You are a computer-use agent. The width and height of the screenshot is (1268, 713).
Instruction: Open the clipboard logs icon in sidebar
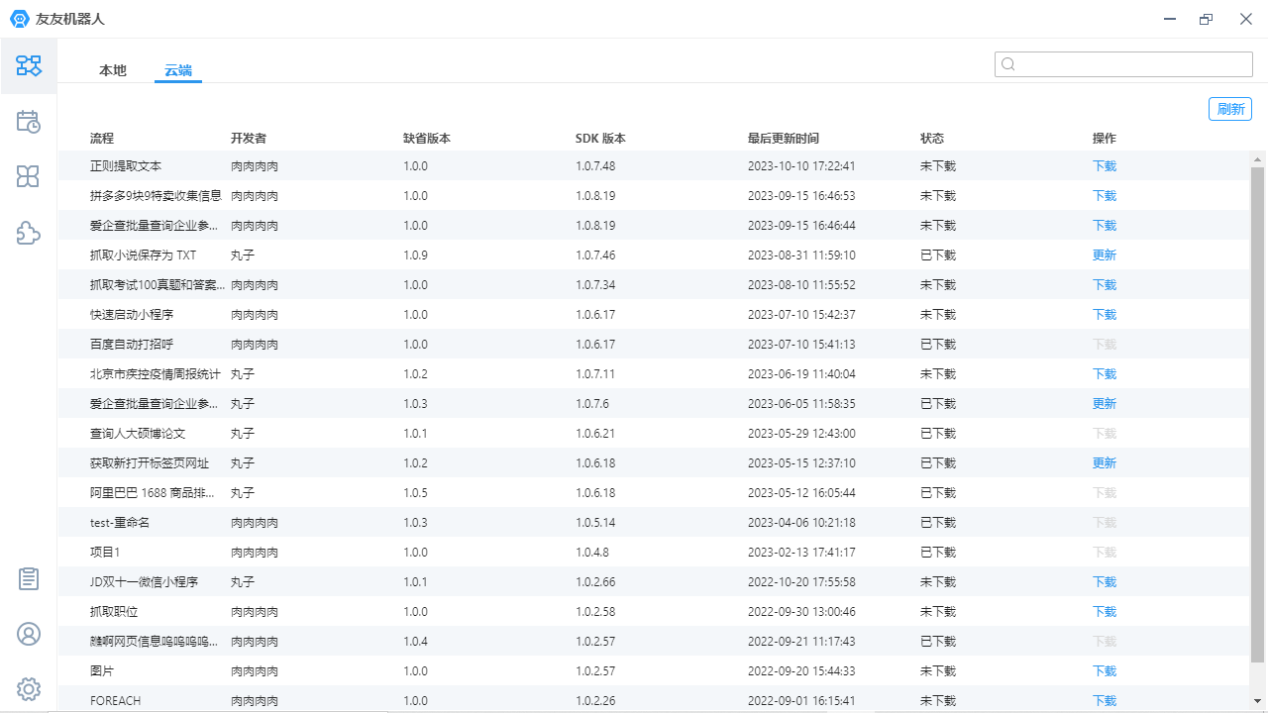29,579
